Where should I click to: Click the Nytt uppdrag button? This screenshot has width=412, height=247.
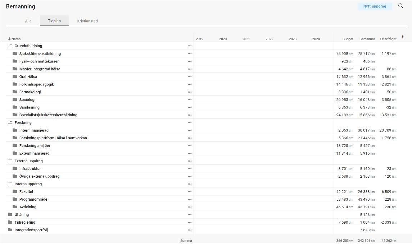[x=375, y=6]
